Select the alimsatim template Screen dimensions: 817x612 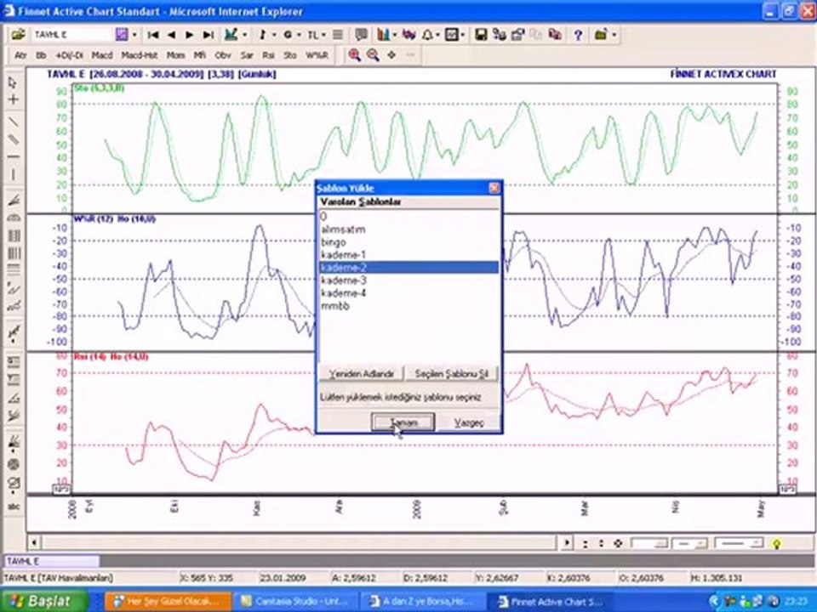[409, 229]
